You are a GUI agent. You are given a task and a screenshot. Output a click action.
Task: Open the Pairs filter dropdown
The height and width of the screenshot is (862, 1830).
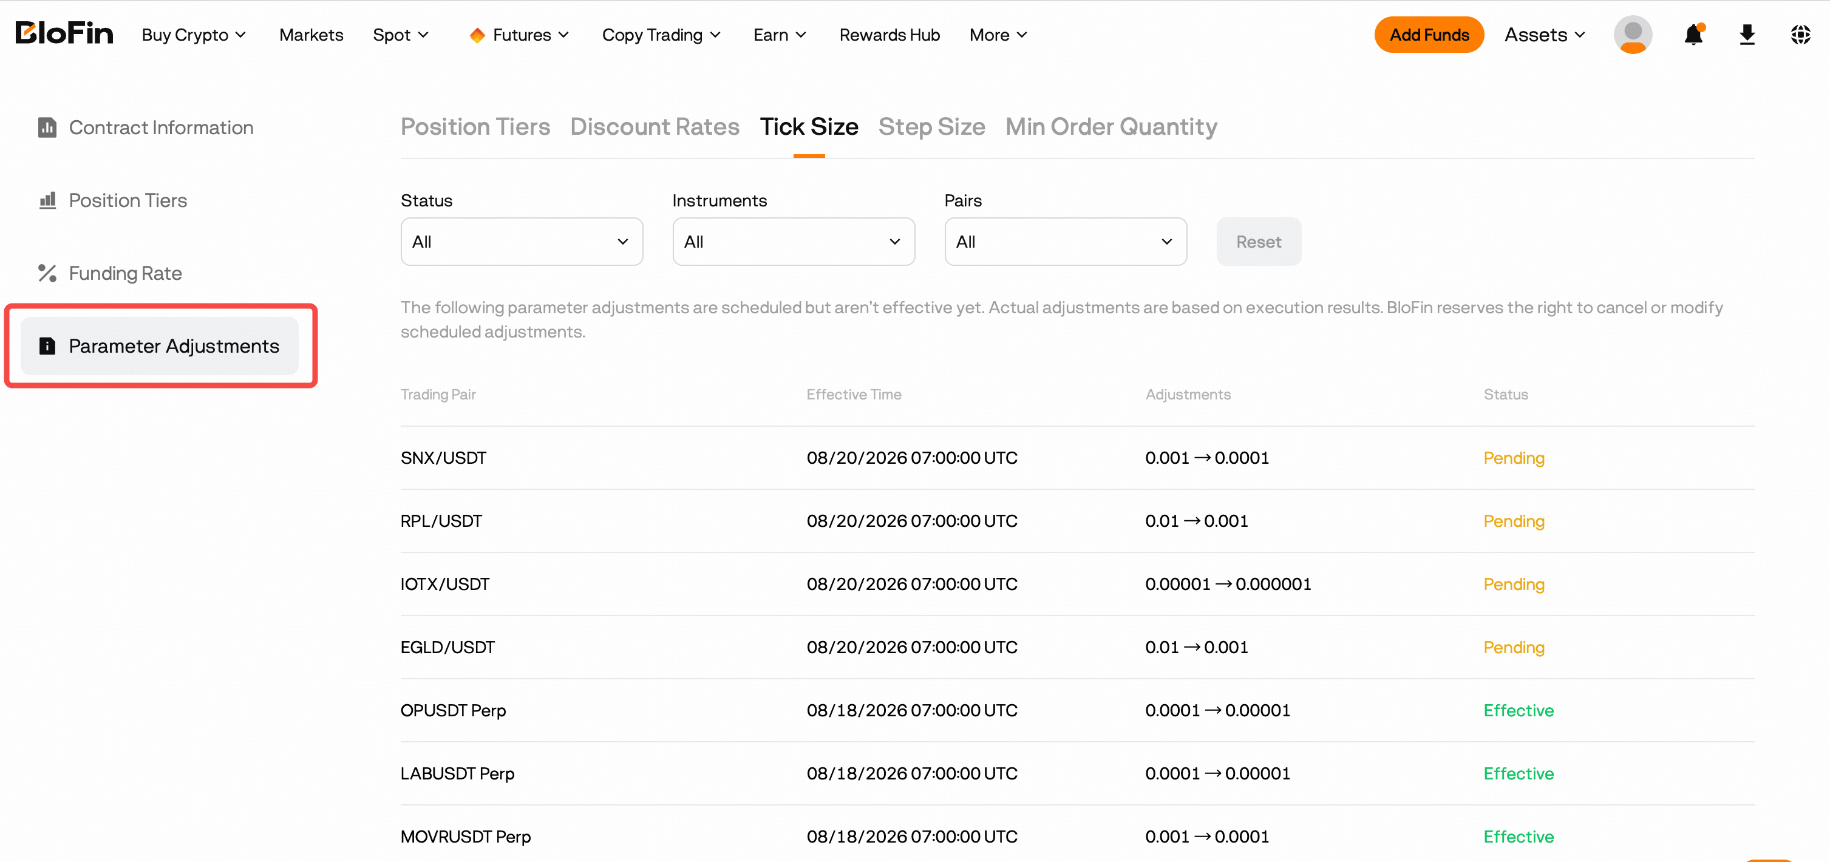pyautogui.click(x=1066, y=242)
